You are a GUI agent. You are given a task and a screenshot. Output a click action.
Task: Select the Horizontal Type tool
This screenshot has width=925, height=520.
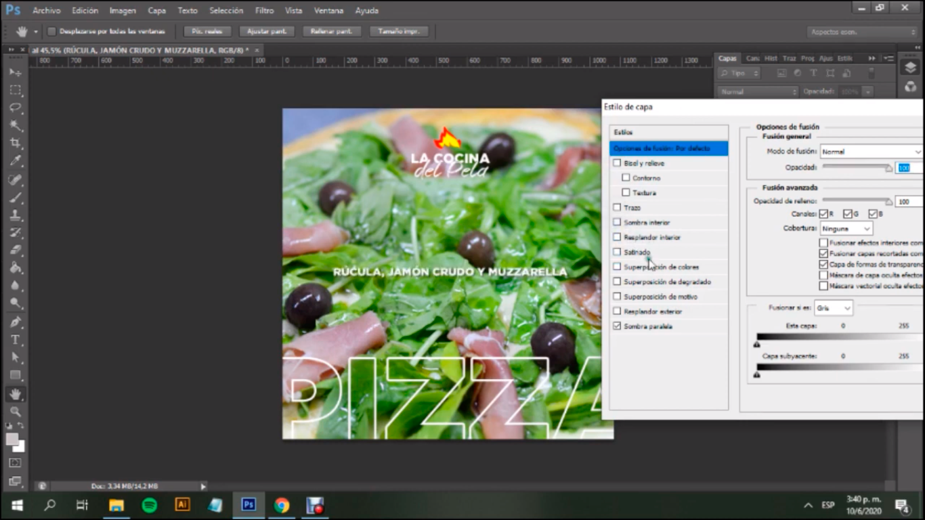(15, 340)
